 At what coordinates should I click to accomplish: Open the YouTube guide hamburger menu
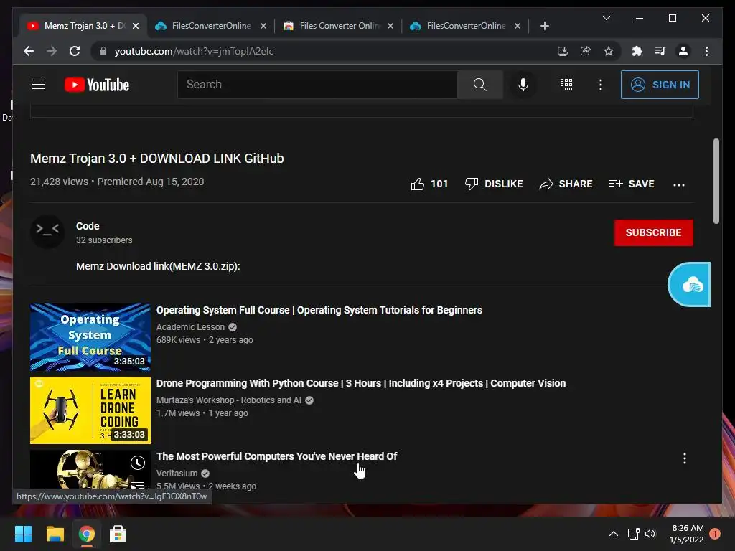[39, 85]
